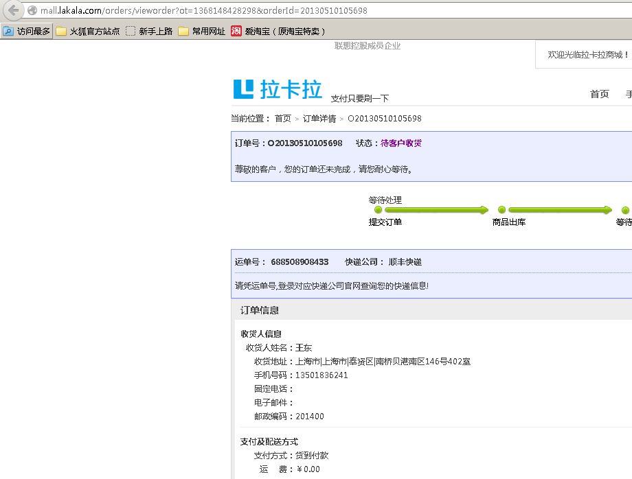The width and height of the screenshot is (632, 479).
Task: Click the progress arrow after 商品出库
Action: tap(561, 210)
